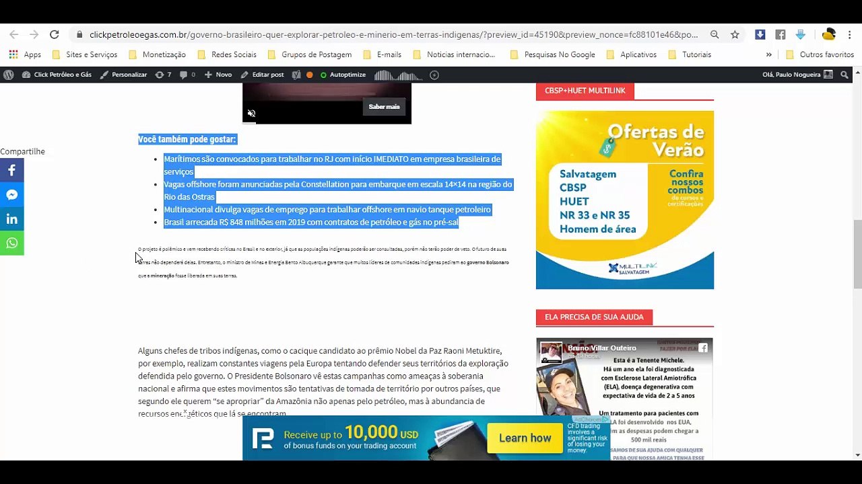Click the browser address bar URL
862x484 pixels.
(394, 35)
